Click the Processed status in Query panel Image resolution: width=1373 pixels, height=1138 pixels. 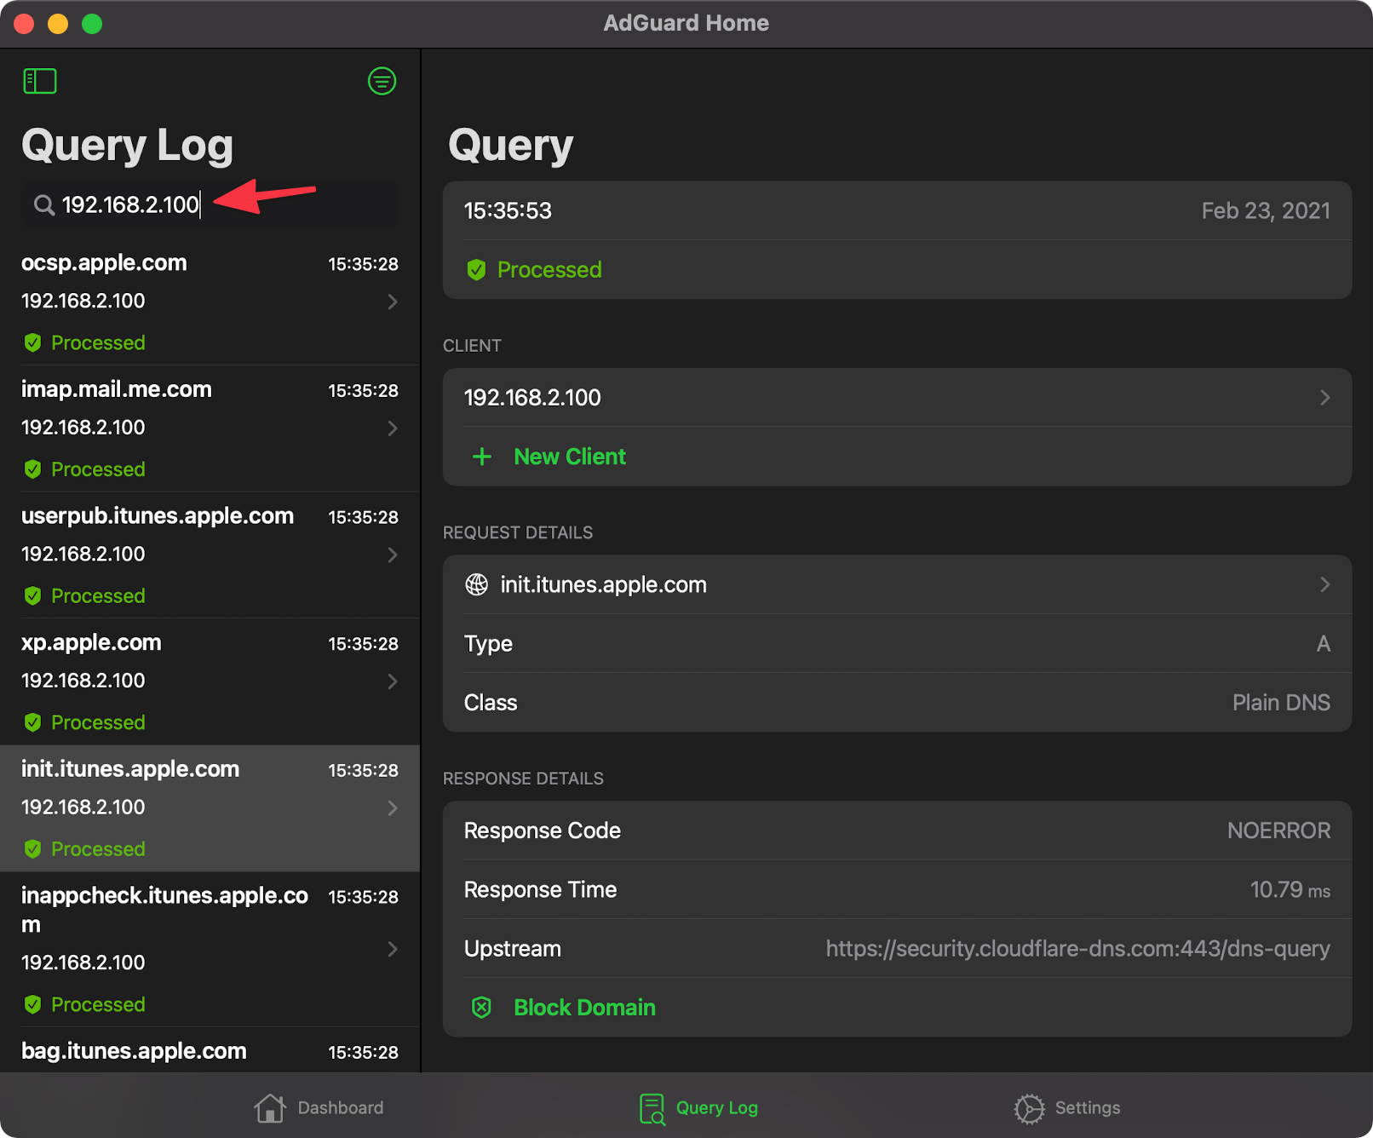point(549,270)
